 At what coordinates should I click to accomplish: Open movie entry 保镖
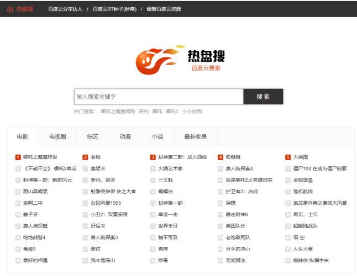pos(230,203)
